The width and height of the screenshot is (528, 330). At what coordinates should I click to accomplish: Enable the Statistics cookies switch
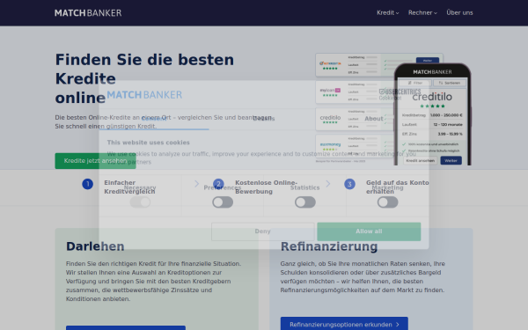click(x=305, y=202)
